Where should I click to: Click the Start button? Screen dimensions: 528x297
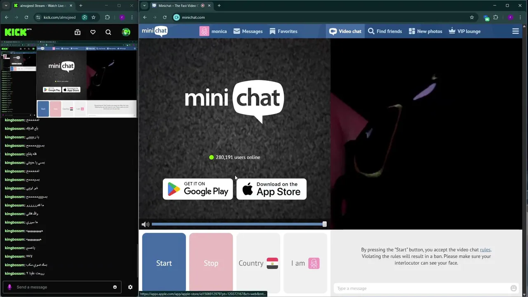tap(164, 263)
